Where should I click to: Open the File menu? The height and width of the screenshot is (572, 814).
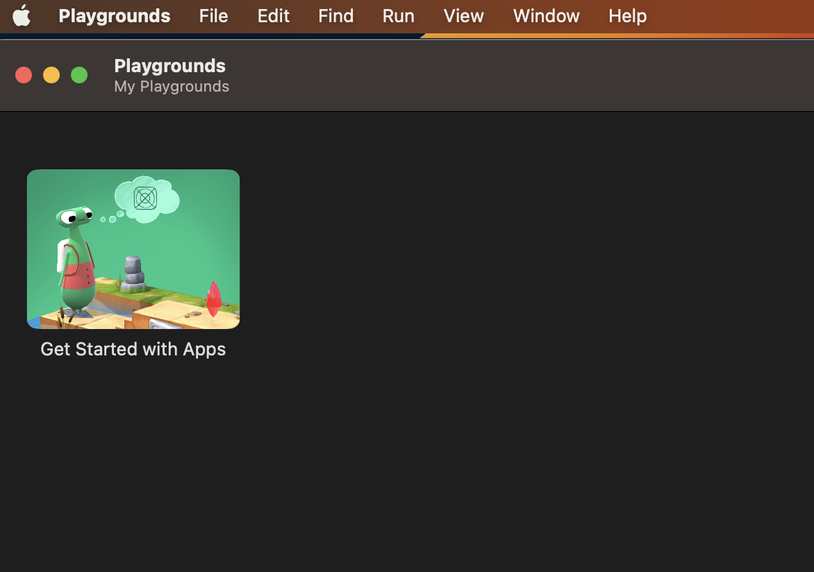[x=213, y=15]
